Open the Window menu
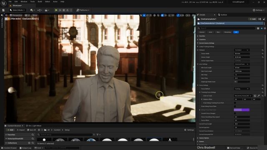The image size is (267, 150). pyautogui.click(x=24, y=2)
